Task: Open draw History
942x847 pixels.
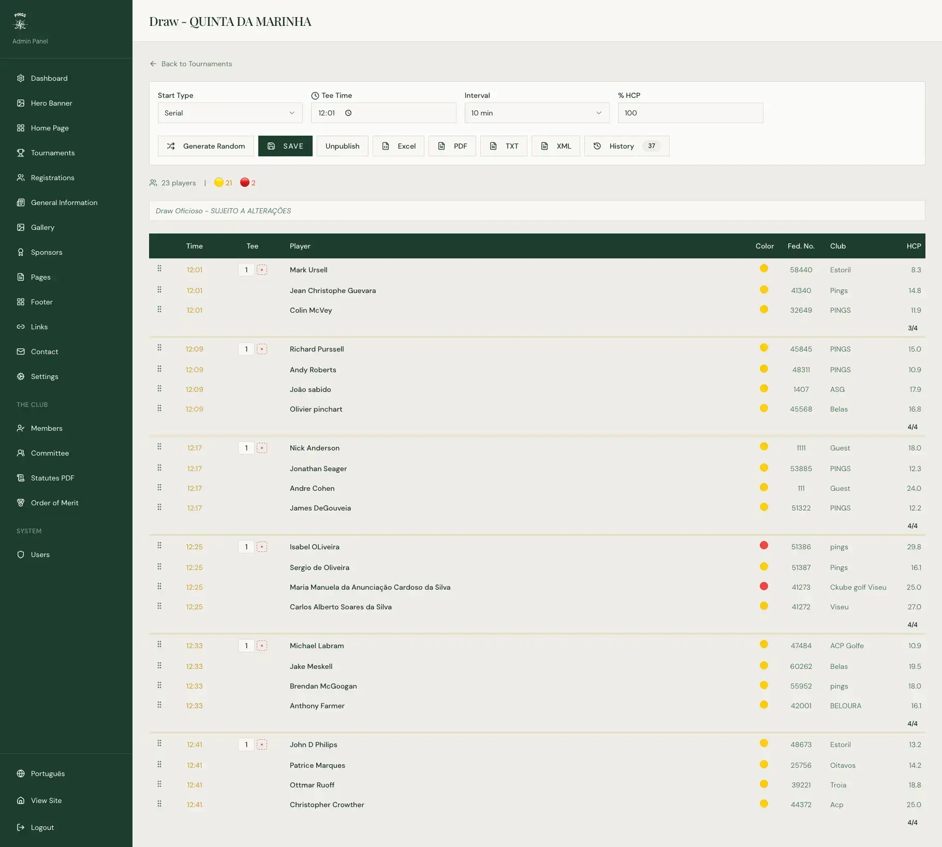Action: (x=627, y=146)
